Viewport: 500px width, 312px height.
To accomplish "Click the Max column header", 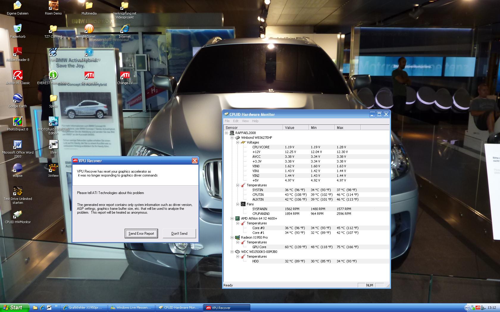I will [348, 127].
